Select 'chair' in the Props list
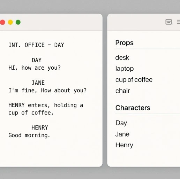180x179 pixels. (122, 91)
